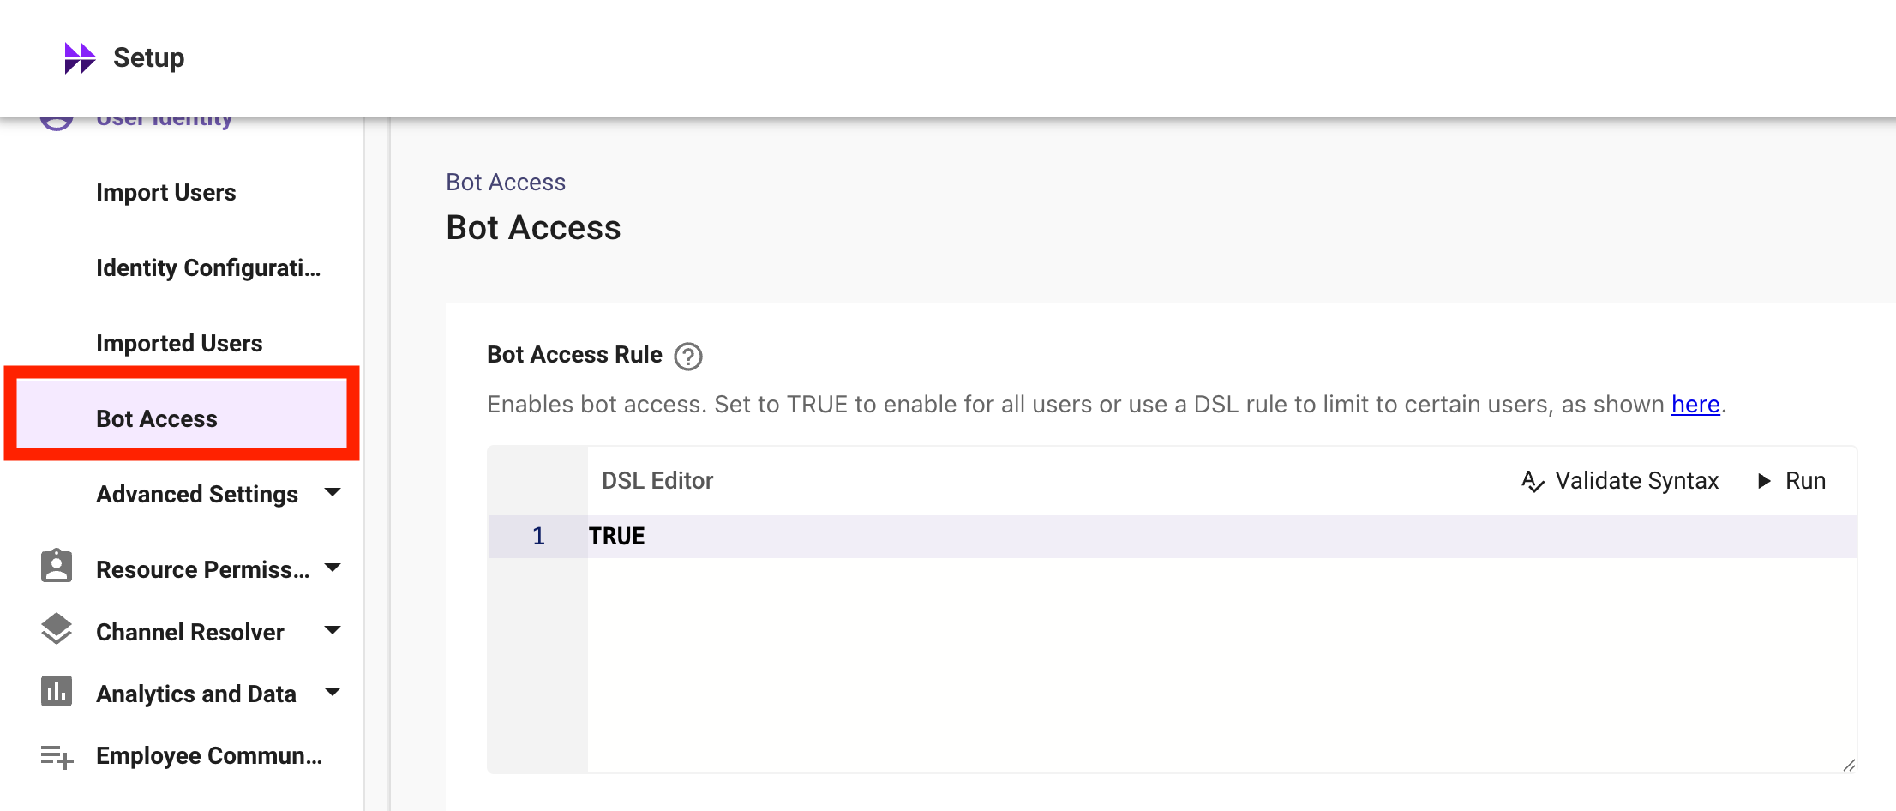
Task: Expand the Advanced Settings submenu arrow
Action: tap(333, 492)
